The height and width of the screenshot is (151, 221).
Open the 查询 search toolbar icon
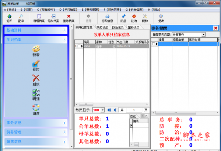21,16
